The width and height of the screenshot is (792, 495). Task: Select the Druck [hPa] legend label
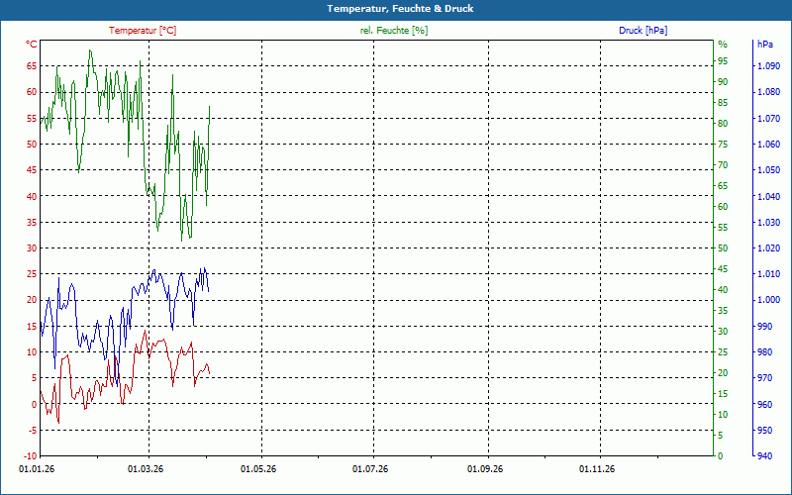[643, 31]
